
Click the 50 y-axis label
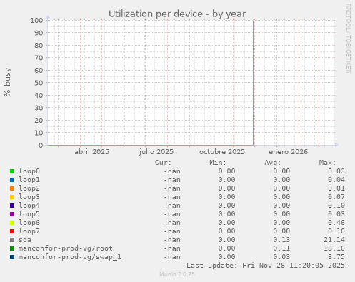[x=39, y=83]
